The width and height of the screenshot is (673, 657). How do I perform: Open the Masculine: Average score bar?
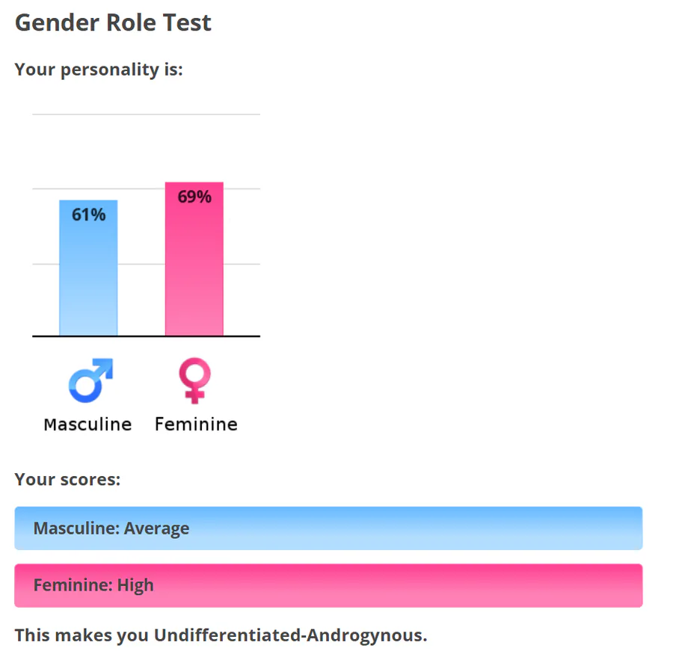[328, 528]
